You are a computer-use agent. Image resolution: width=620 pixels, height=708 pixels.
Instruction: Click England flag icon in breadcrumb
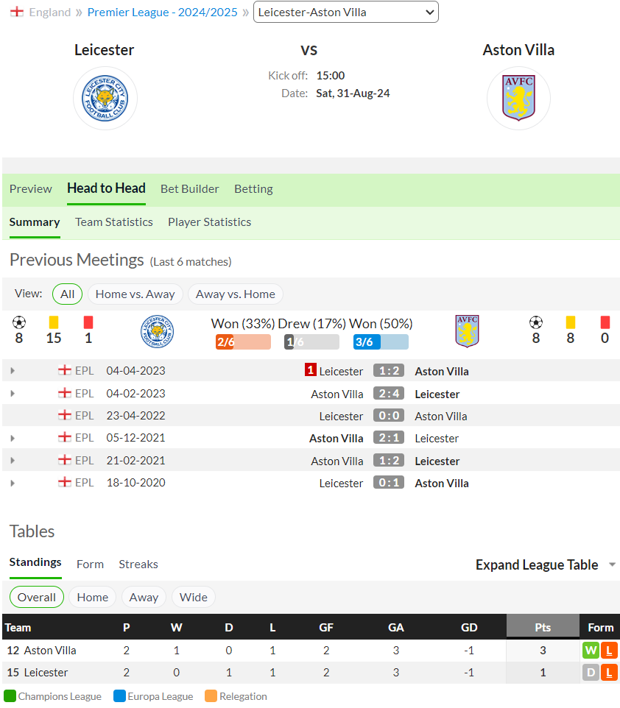[x=17, y=13]
